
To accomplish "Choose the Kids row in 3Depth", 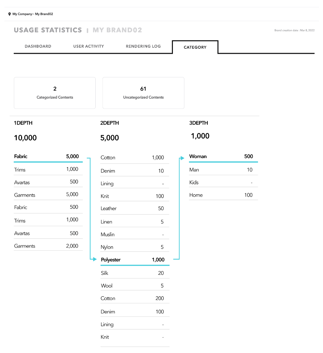I will click(223, 182).
